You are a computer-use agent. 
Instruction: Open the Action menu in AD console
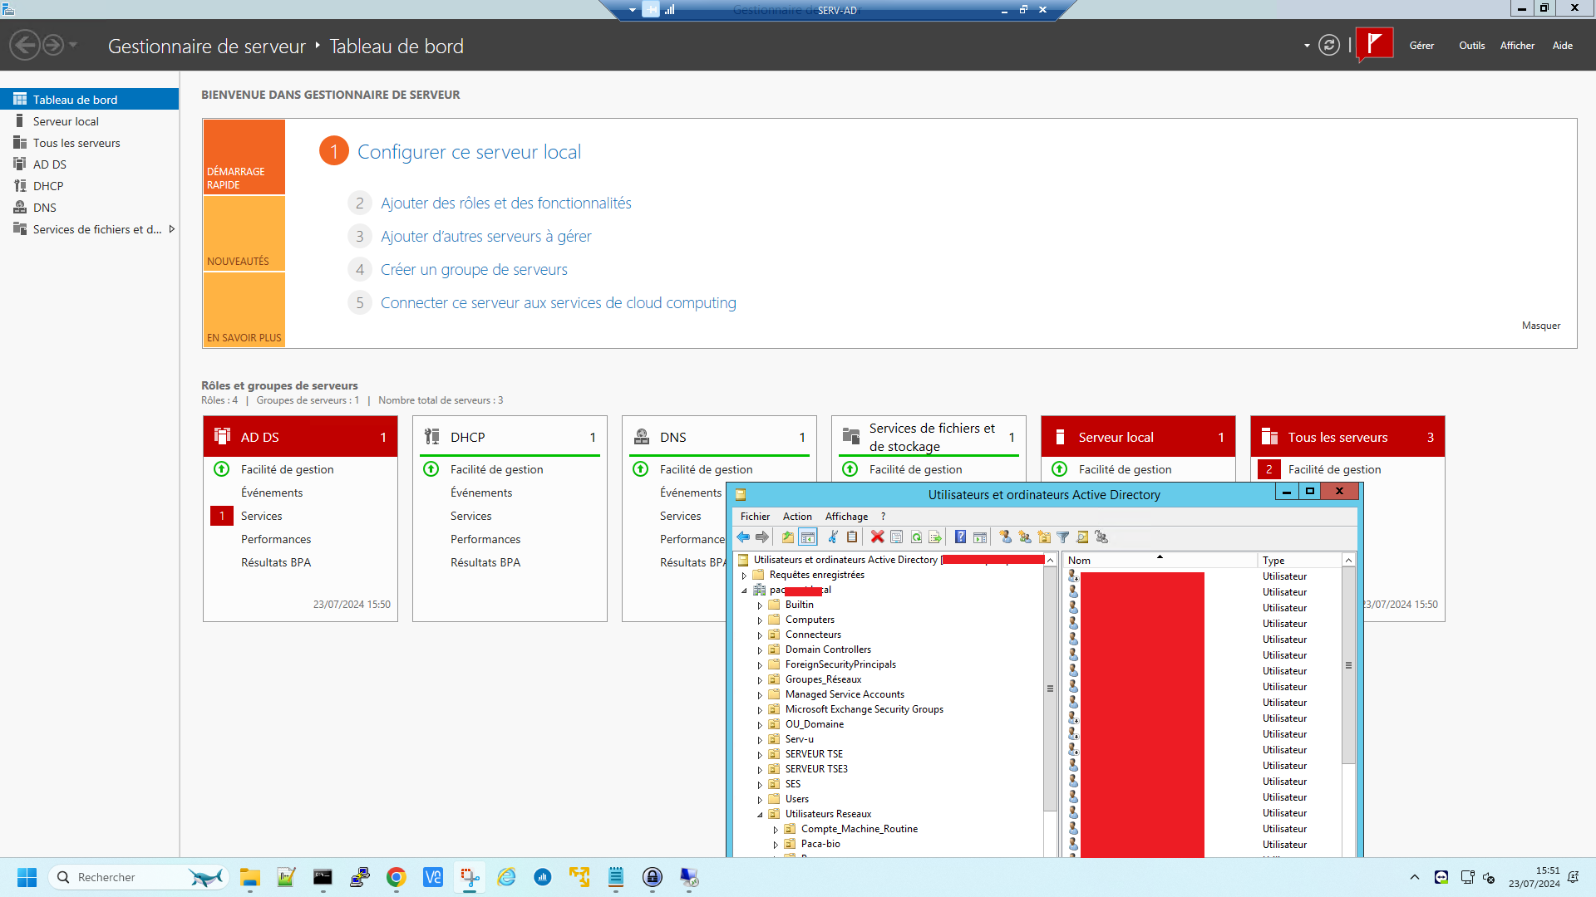coord(796,517)
